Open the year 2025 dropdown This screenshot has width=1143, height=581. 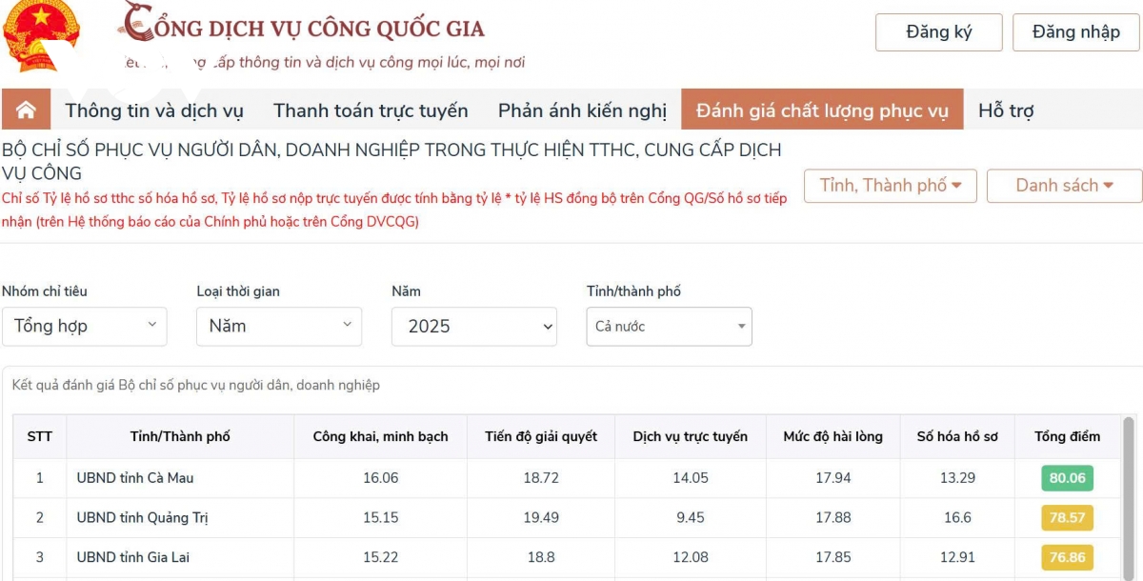pos(474,326)
